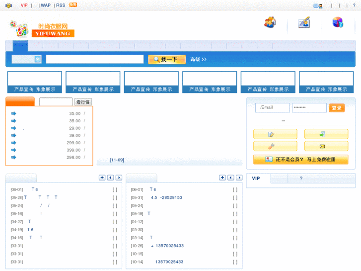
Task: Click the colorful cube icon in header
Action: (338, 23)
